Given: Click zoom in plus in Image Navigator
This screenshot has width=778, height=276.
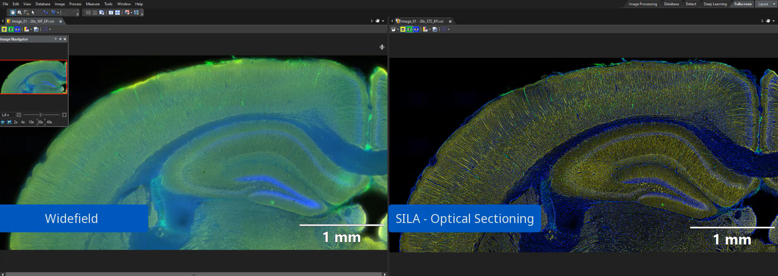Looking at the screenshot, I should pos(64,115).
